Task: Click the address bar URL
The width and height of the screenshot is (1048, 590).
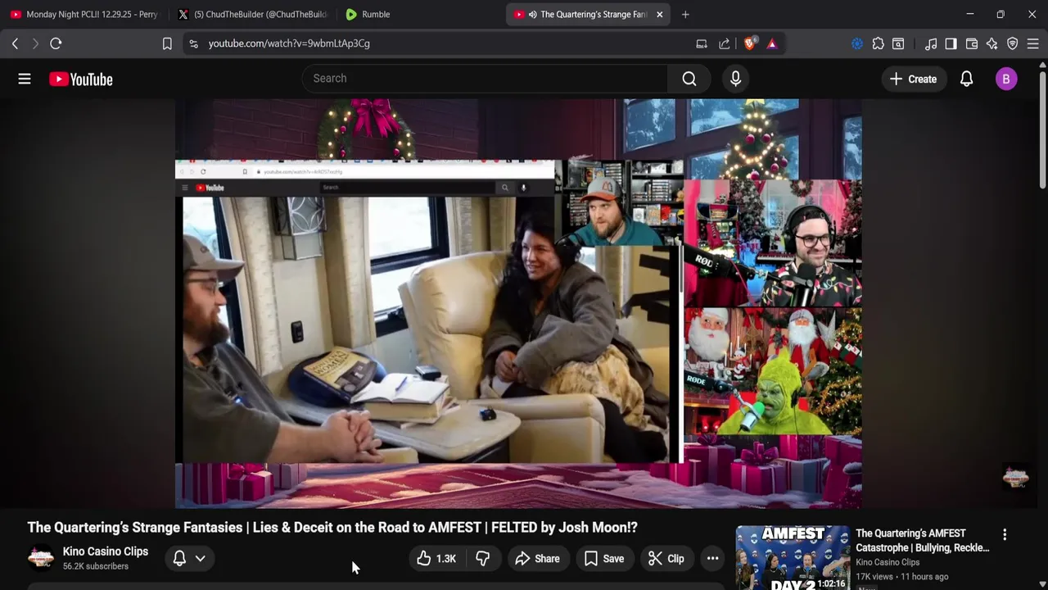Action: point(289,43)
